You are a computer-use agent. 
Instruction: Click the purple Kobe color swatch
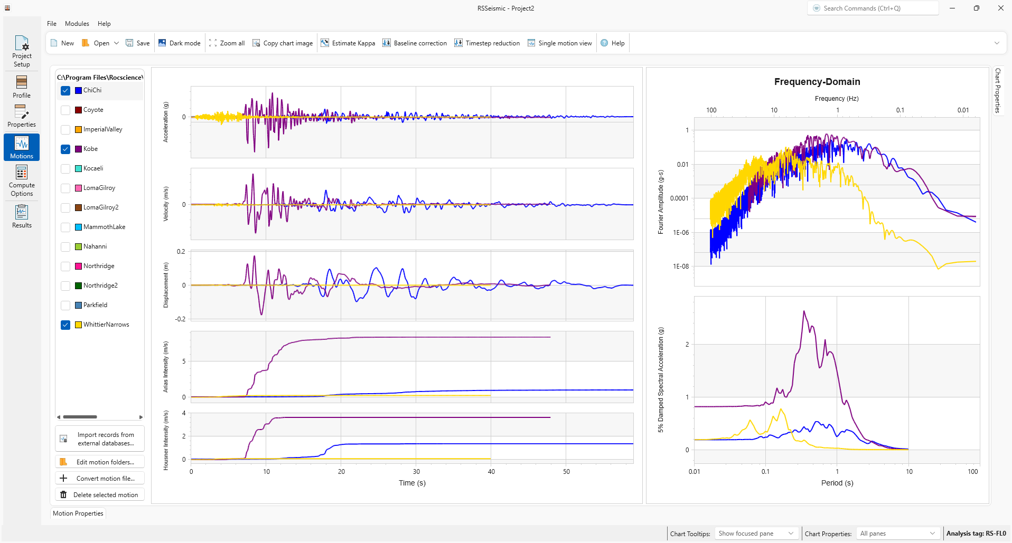[x=78, y=149]
